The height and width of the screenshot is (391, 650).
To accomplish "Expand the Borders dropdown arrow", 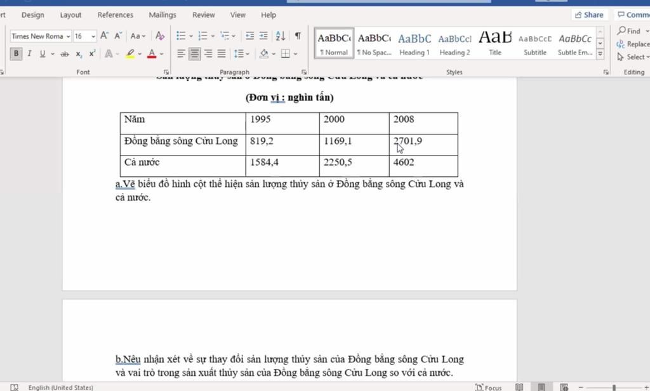I will 296,54.
